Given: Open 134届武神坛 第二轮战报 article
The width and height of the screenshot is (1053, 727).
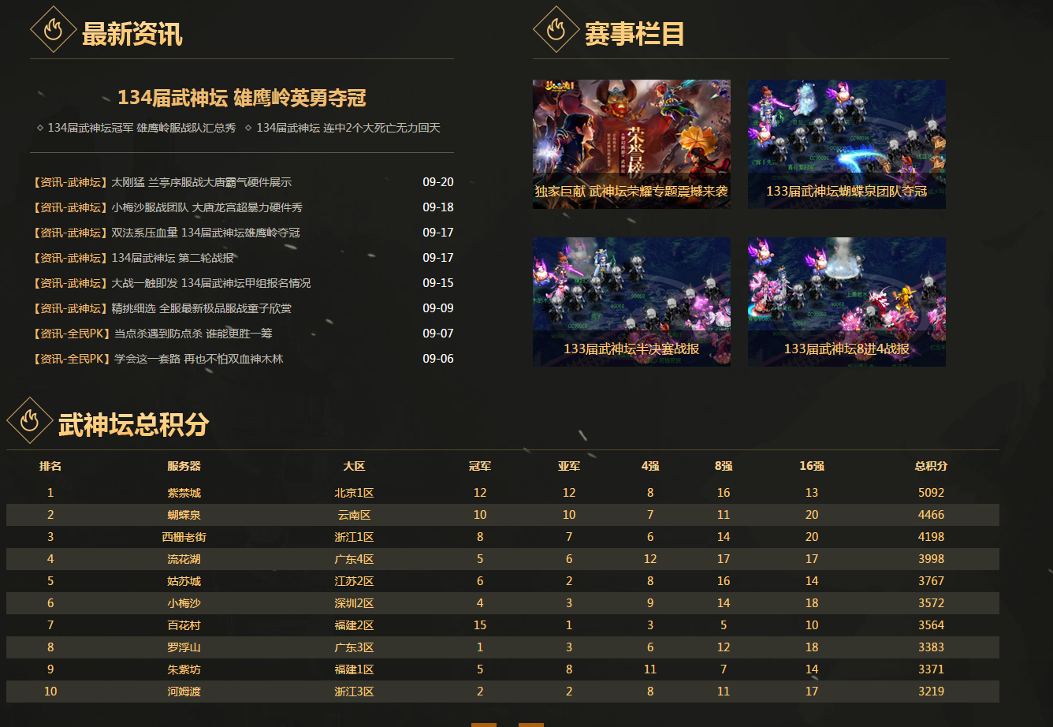Looking at the screenshot, I should click(x=172, y=258).
